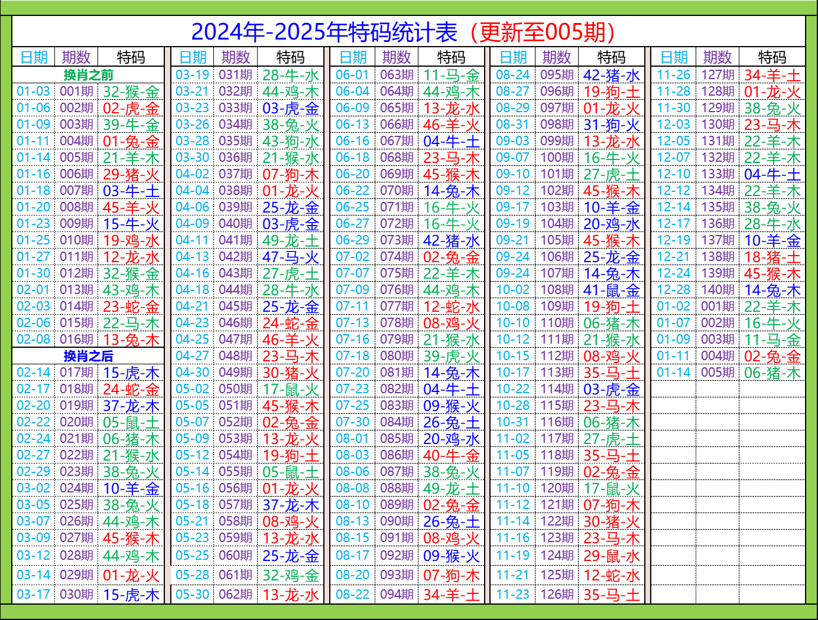Click the "095期" period cell

557,75
